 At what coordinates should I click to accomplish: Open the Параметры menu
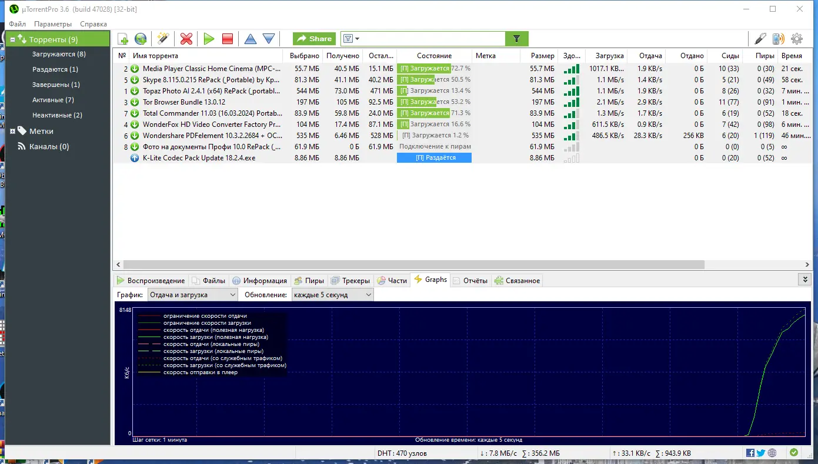click(x=53, y=24)
